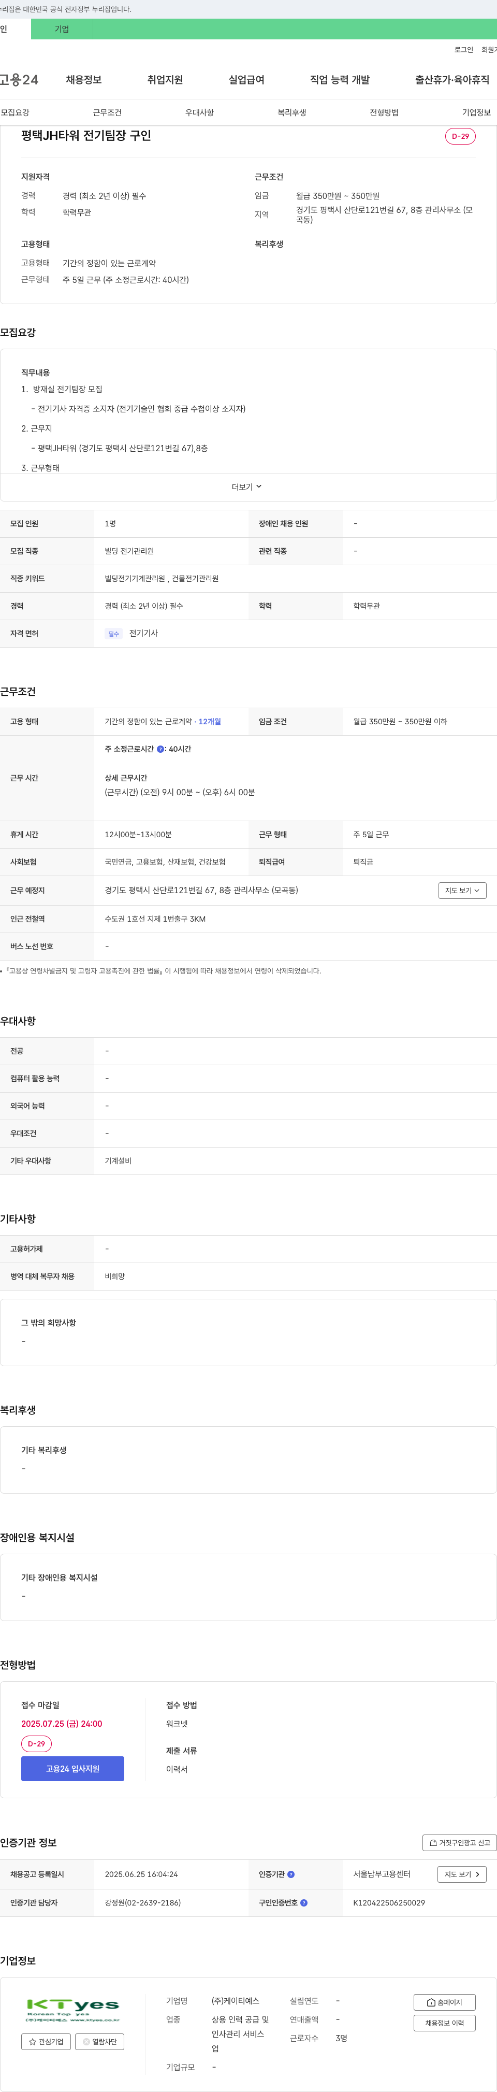Click the KT yes company logo
Viewport: 497px width, 2092px height.
[72, 2009]
